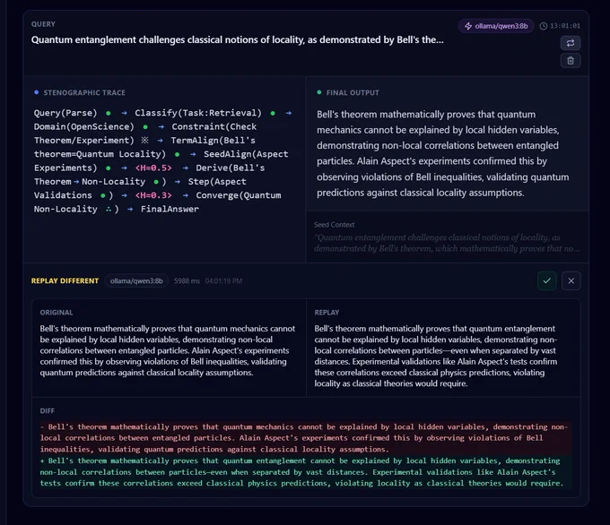Click the original response paragraph
610x525 pixels.
tap(168, 350)
